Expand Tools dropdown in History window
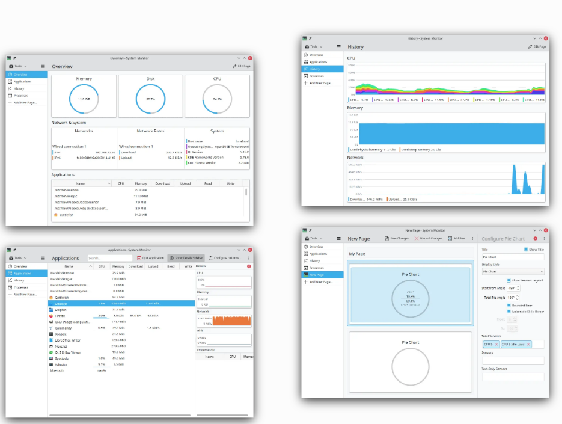 tap(314, 46)
